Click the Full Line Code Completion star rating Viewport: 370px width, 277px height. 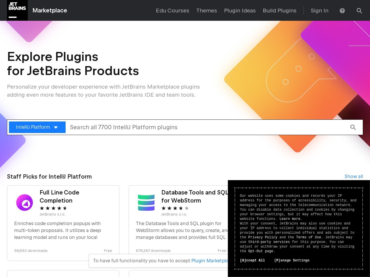point(53,208)
